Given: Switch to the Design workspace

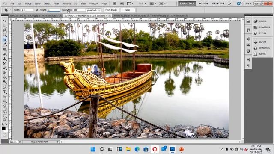Looking at the screenshot, I should pyautogui.click(x=203, y=3).
